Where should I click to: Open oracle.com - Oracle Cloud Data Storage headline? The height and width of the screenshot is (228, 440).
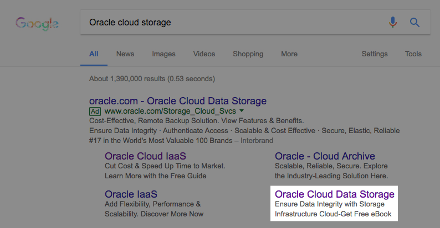click(177, 101)
